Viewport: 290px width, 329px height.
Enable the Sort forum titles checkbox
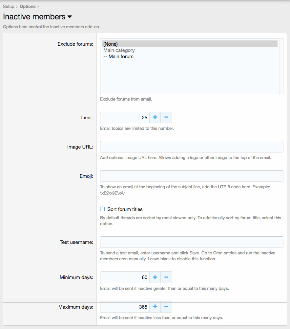(x=102, y=209)
